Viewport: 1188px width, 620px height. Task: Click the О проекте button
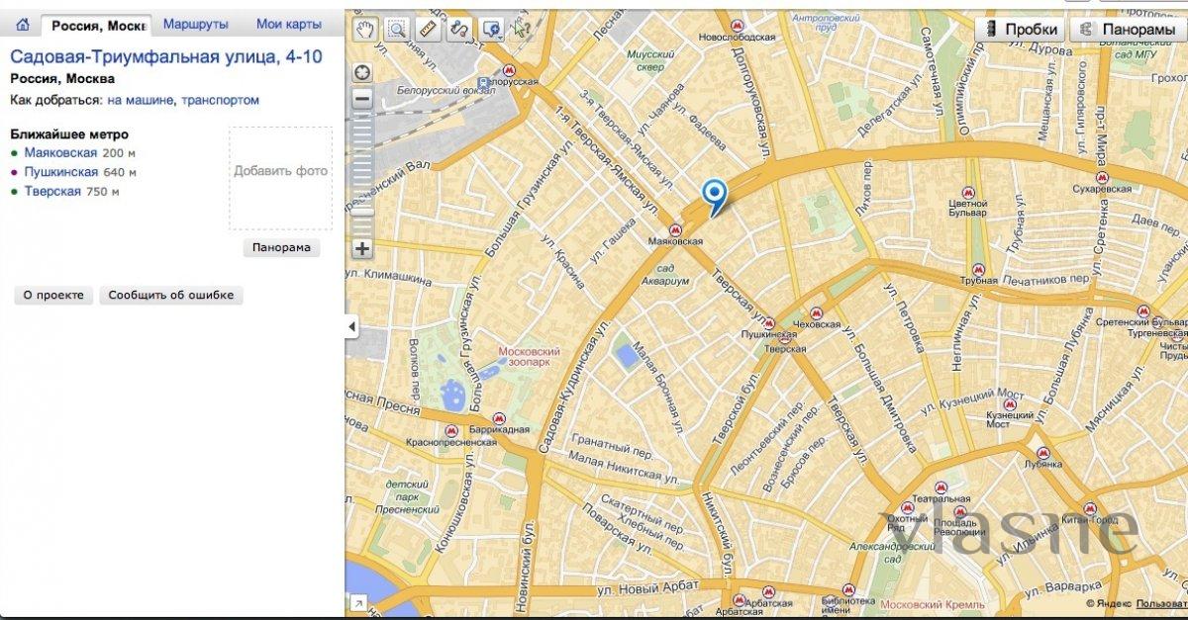(x=53, y=296)
